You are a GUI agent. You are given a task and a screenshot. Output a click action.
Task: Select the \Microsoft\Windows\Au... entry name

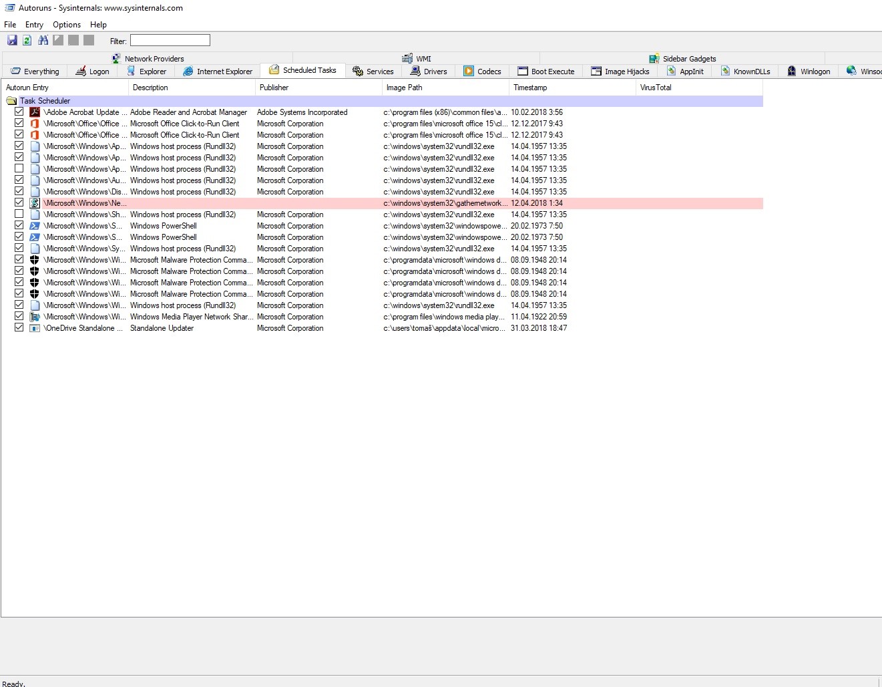85,180
